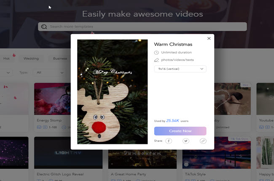The image size is (274, 181).
Task: Share template via Facebook icon
Action: coord(169,141)
